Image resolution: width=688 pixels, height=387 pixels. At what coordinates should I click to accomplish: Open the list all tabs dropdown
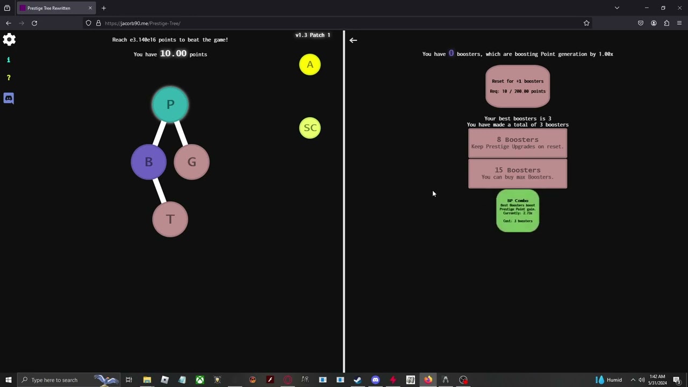point(617,8)
